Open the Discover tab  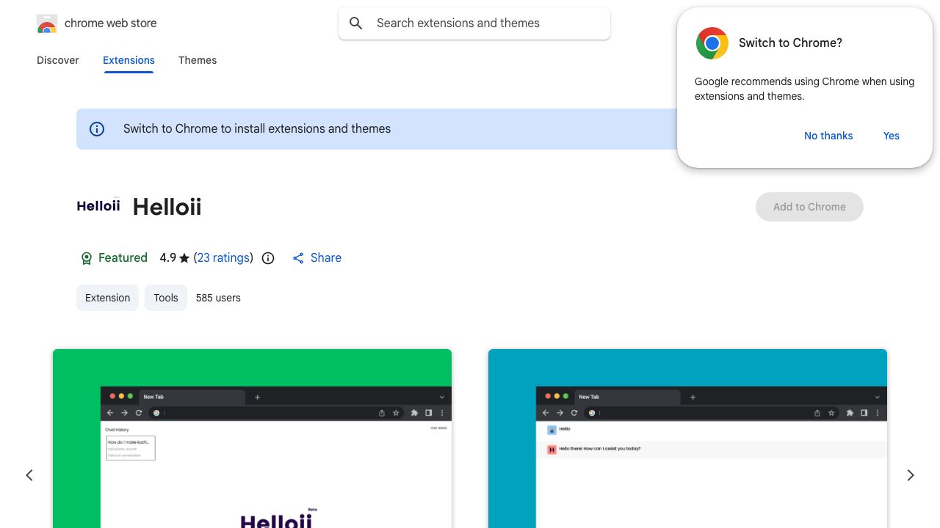pyautogui.click(x=58, y=60)
